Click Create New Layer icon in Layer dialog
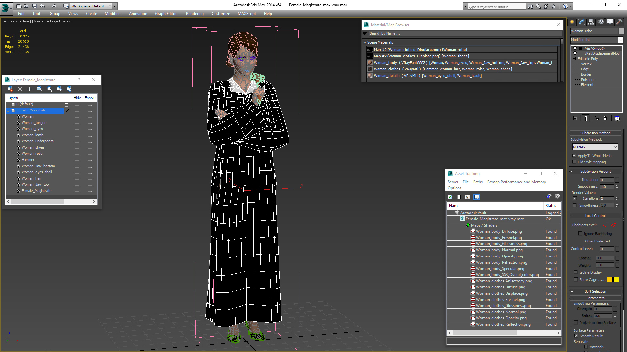The height and width of the screenshot is (352, 627). pos(10,89)
